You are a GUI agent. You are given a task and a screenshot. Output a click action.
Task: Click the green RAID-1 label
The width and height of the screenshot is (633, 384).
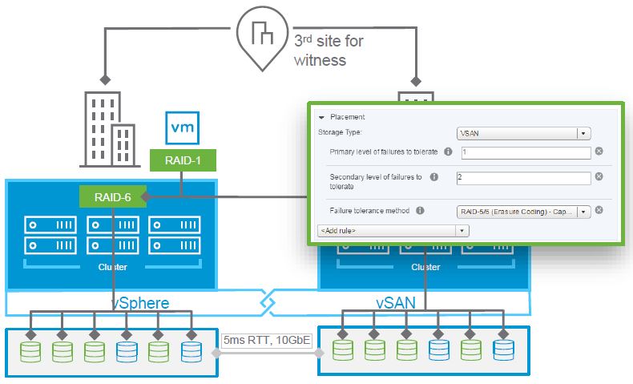point(183,160)
